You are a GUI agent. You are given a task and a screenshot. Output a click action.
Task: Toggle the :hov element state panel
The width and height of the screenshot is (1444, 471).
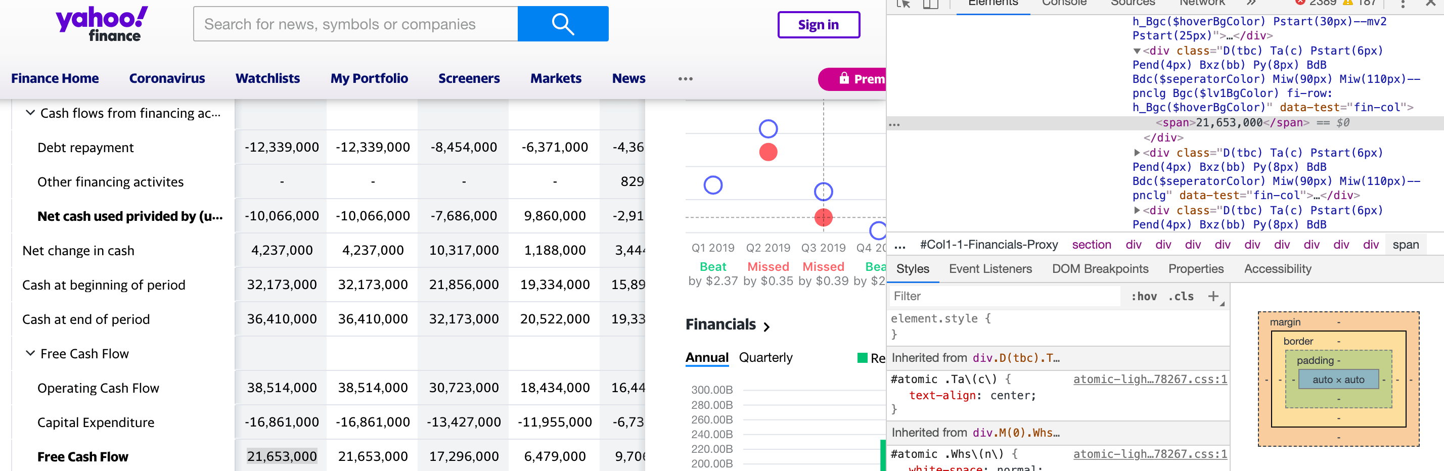pyautogui.click(x=1144, y=296)
